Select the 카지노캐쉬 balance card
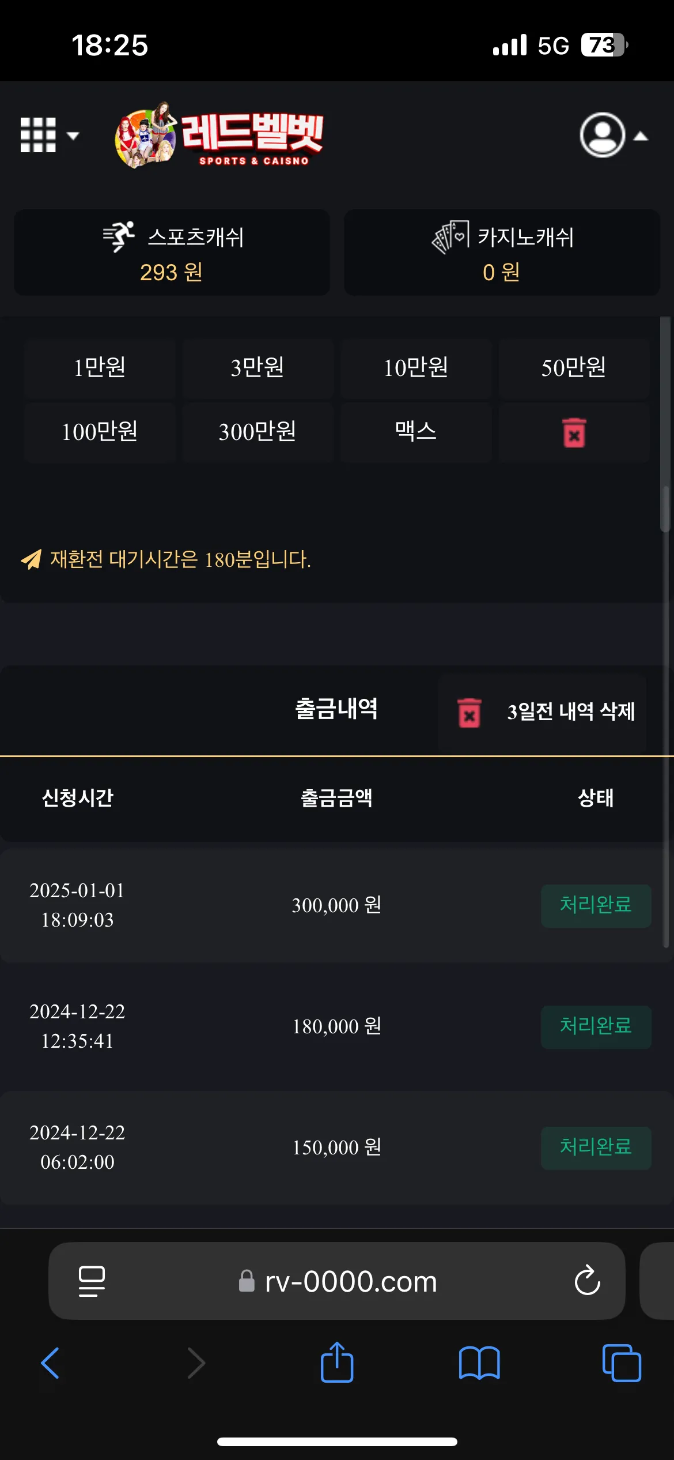 pyautogui.click(x=502, y=253)
